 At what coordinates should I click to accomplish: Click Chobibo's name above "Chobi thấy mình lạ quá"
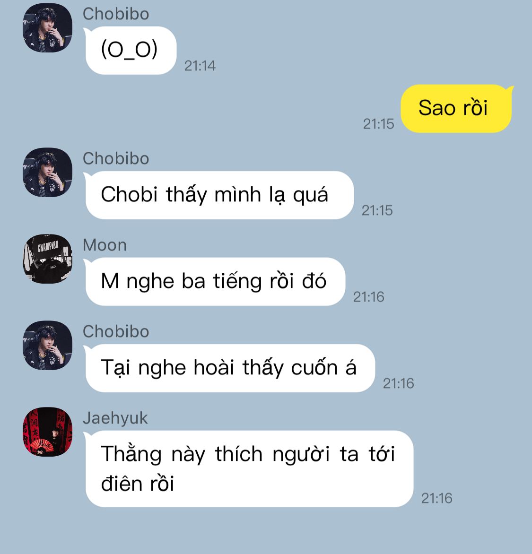click(x=116, y=158)
